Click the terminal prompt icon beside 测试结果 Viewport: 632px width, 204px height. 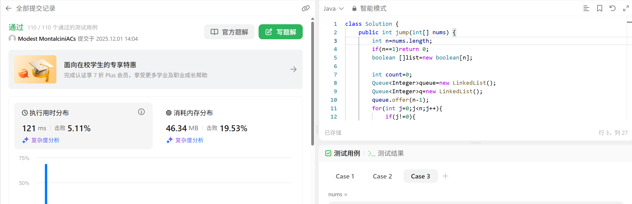(371, 153)
